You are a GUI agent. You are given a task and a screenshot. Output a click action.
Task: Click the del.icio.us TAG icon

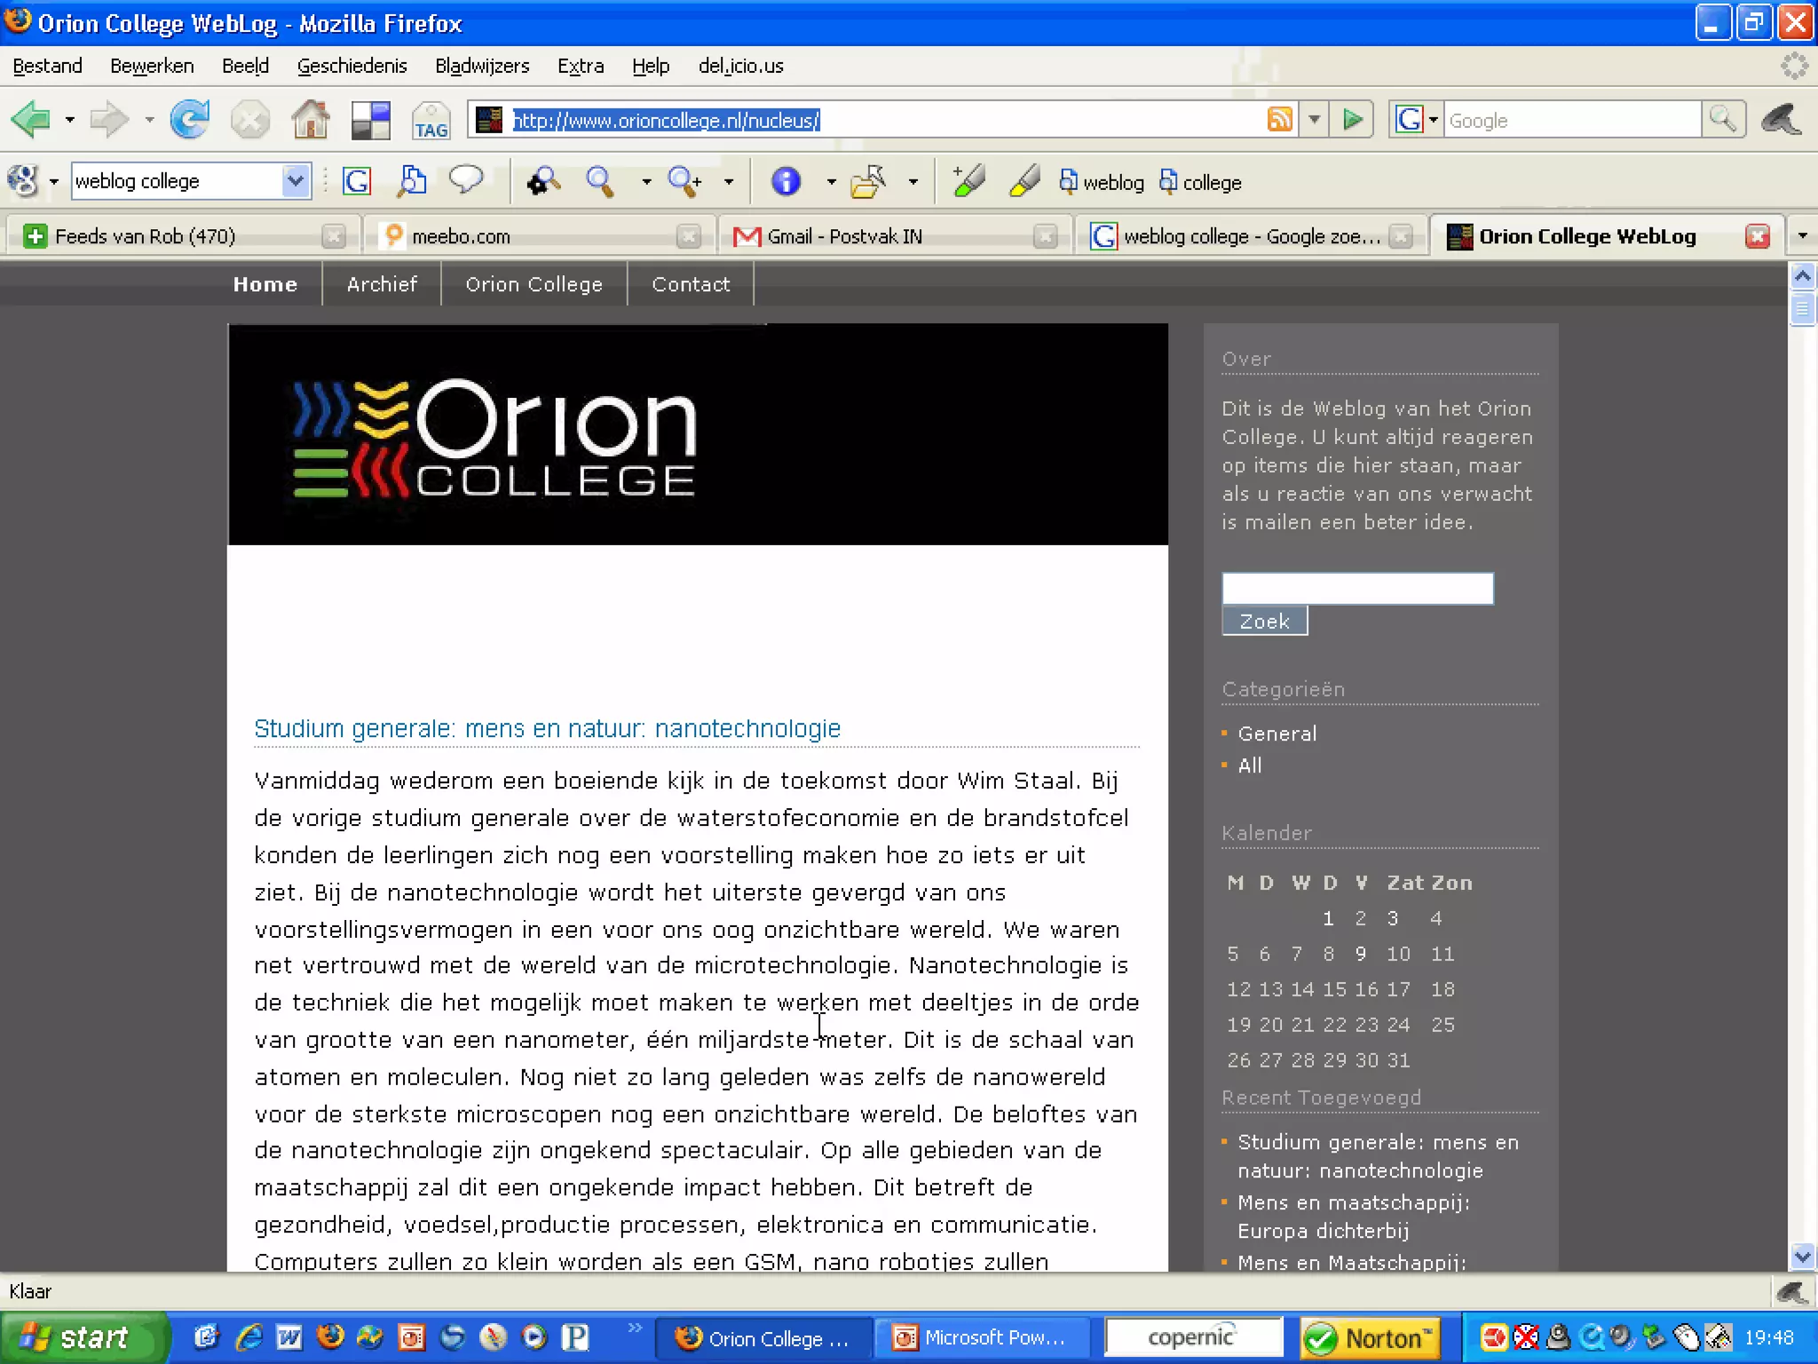431,121
